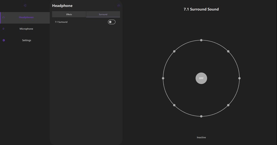Select the top center speaker dot
The width and height of the screenshot is (277, 145).
[201, 40]
